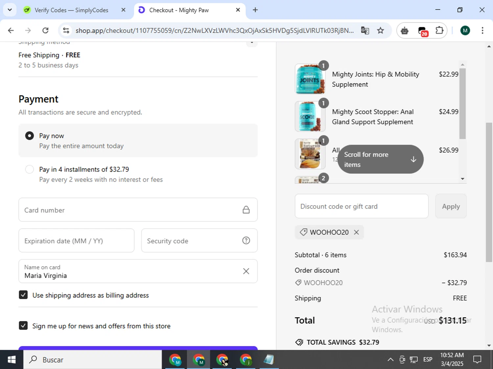The height and width of the screenshot is (369, 493).
Task: Click item list scroll up arrow
Action: click(462, 65)
